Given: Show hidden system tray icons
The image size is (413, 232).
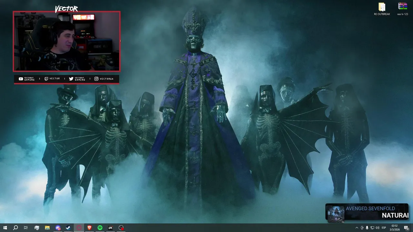Looking at the screenshot, I should (x=357, y=228).
